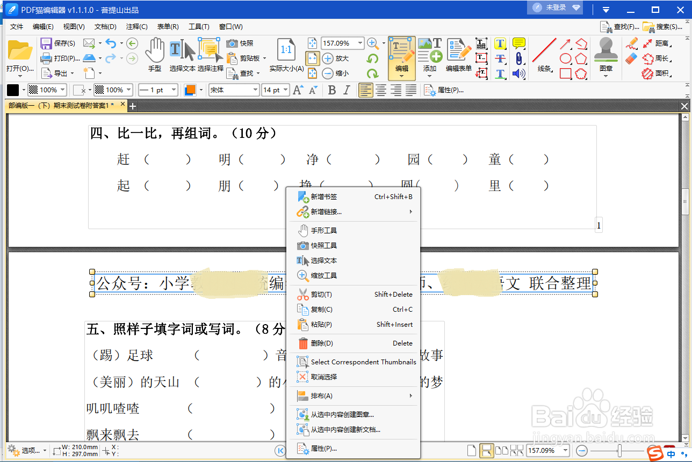The width and height of the screenshot is (692, 462).
Task: Set Actual Size (实际大小) view
Action: coord(286,55)
